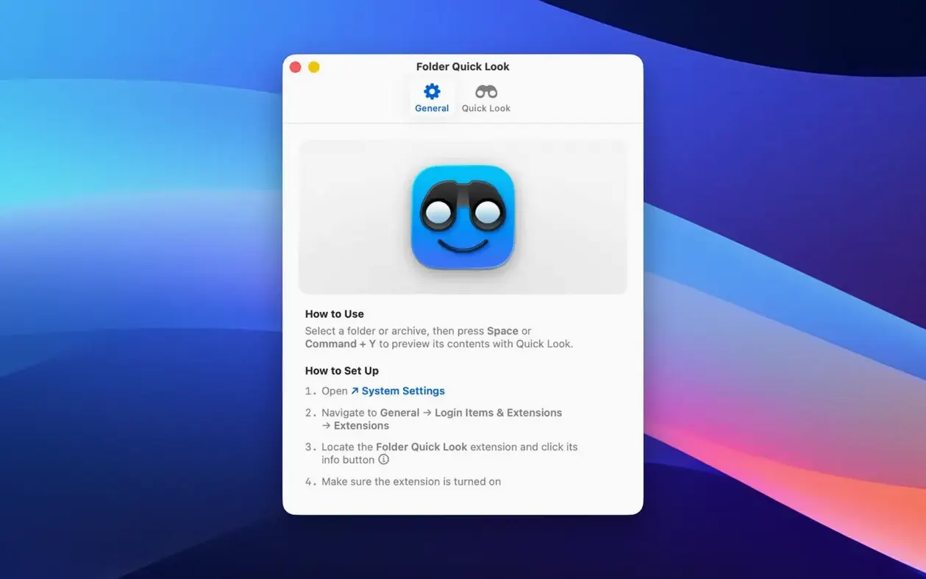Click the info button circle icon
Image resolution: width=926 pixels, height=579 pixels.
click(x=383, y=460)
